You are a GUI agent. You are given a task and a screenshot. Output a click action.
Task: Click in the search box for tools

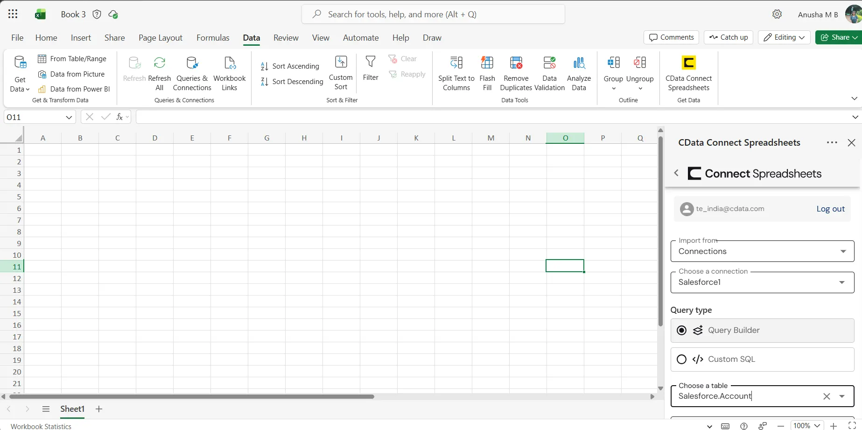(434, 14)
